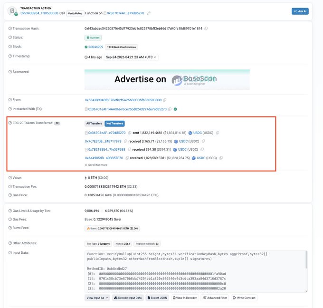Click the green verified checkmark after contract address

point(175,109)
